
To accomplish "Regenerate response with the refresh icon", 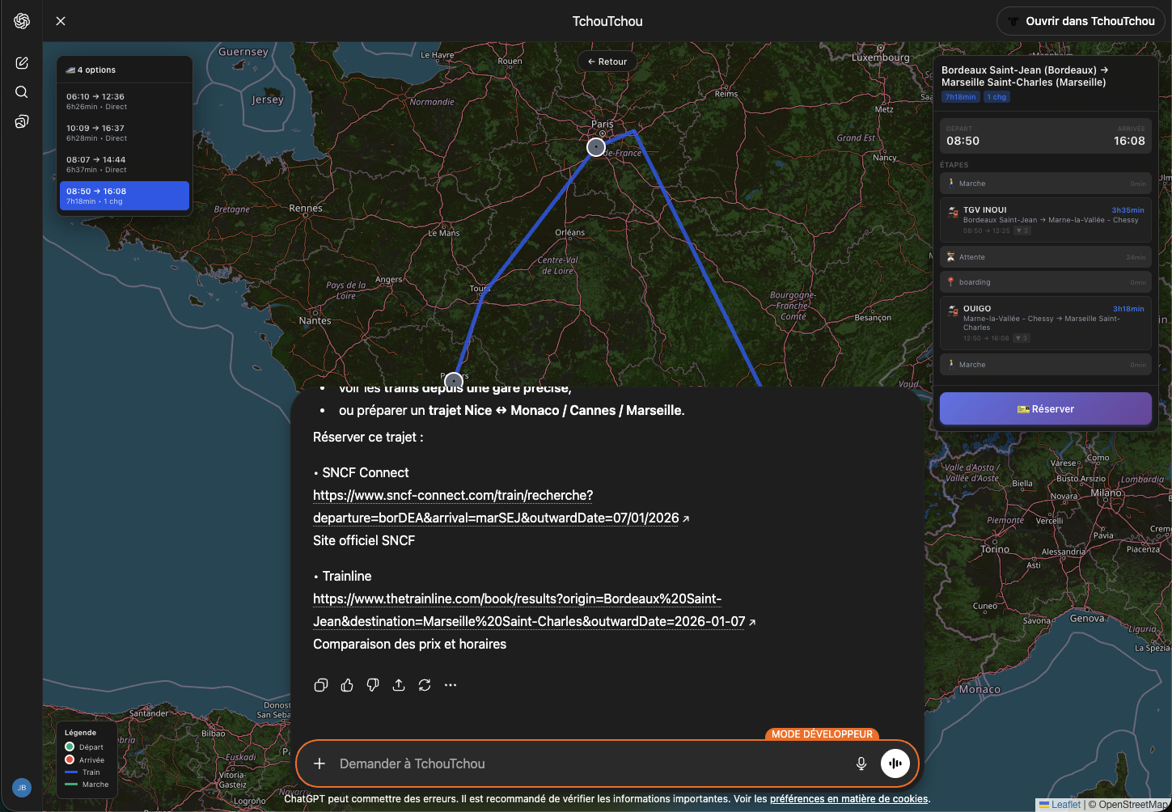I will (x=425, y=685).
